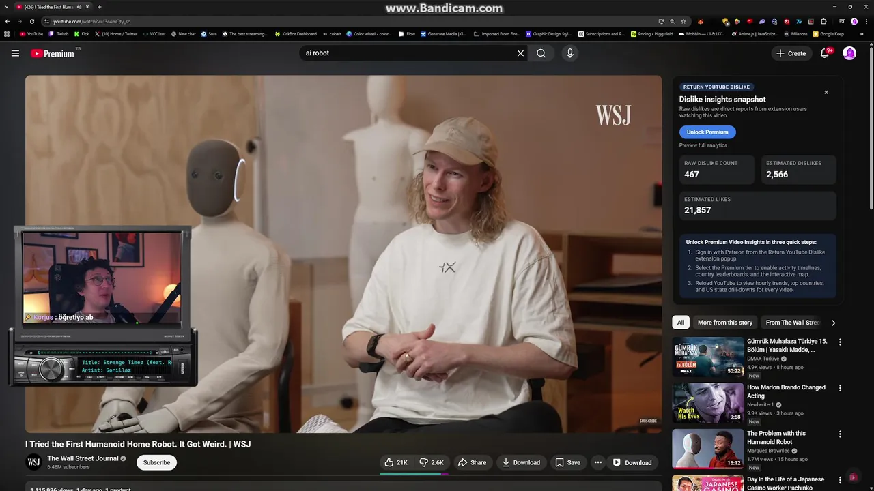Reload the page with the browser refresh icon
874x491 pixels.
(32, 21)
